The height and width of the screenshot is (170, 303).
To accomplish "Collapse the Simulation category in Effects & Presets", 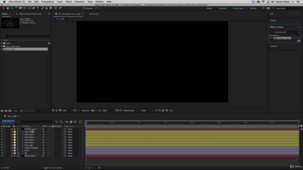I will [x=270, y=35].
